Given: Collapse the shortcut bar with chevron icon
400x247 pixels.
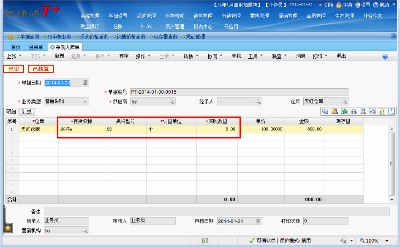Looking at the screenshot, I should 393,36.
